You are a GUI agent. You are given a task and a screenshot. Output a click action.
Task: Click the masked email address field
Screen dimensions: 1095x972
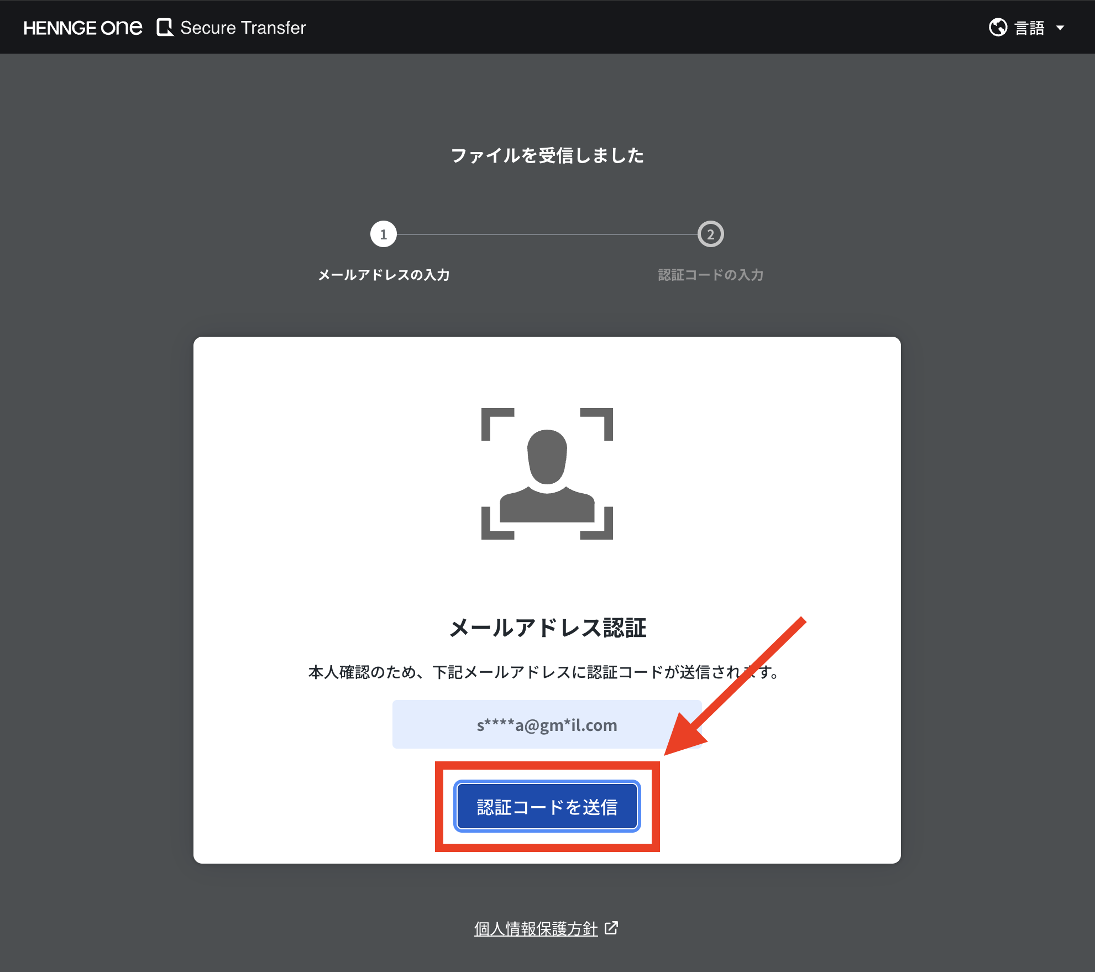[547, 724]
